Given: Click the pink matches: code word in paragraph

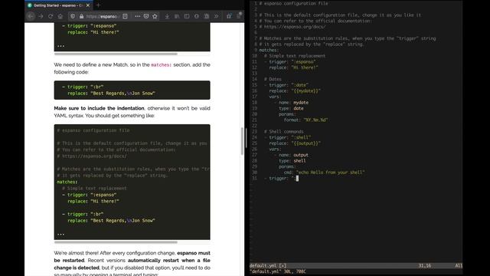Looking at the screenshot, I should coord(162,65).
